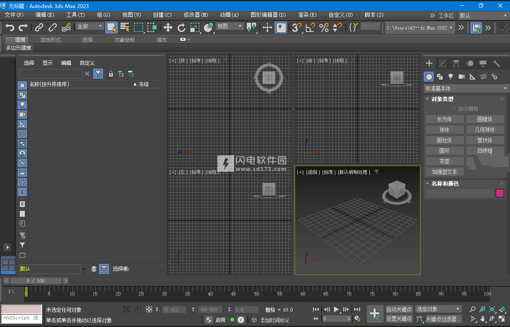Click the 球体 sphere button
The image size is (510, 327).
(445, 130)
